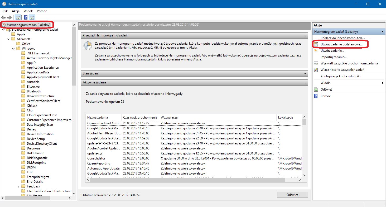Viewport: 386px width, 207px height.
Task: Open the Plik menu
Action: click(x=5, y=11)
